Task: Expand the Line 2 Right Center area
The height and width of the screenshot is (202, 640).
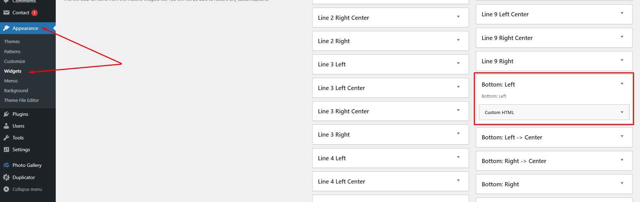Action: [x=458, y=17]
